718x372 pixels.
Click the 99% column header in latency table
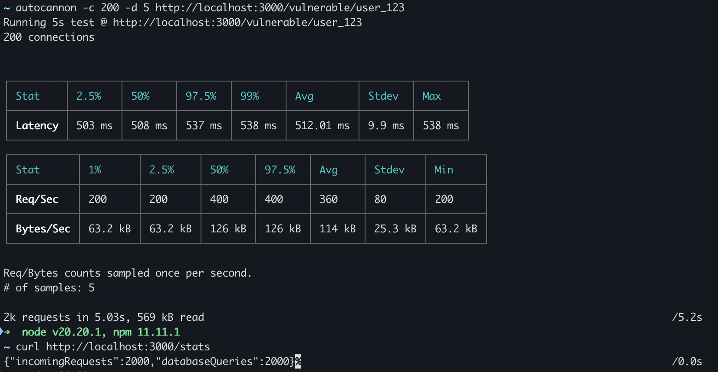pyautogui.click(x=250, y=96)
